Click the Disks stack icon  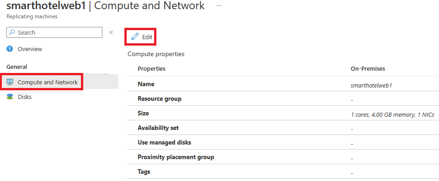[10, 97]
